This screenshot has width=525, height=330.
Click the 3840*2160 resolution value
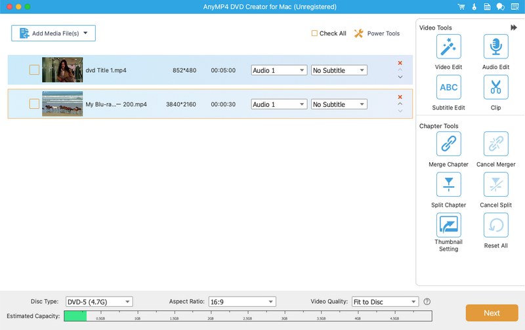coord(181,104)
